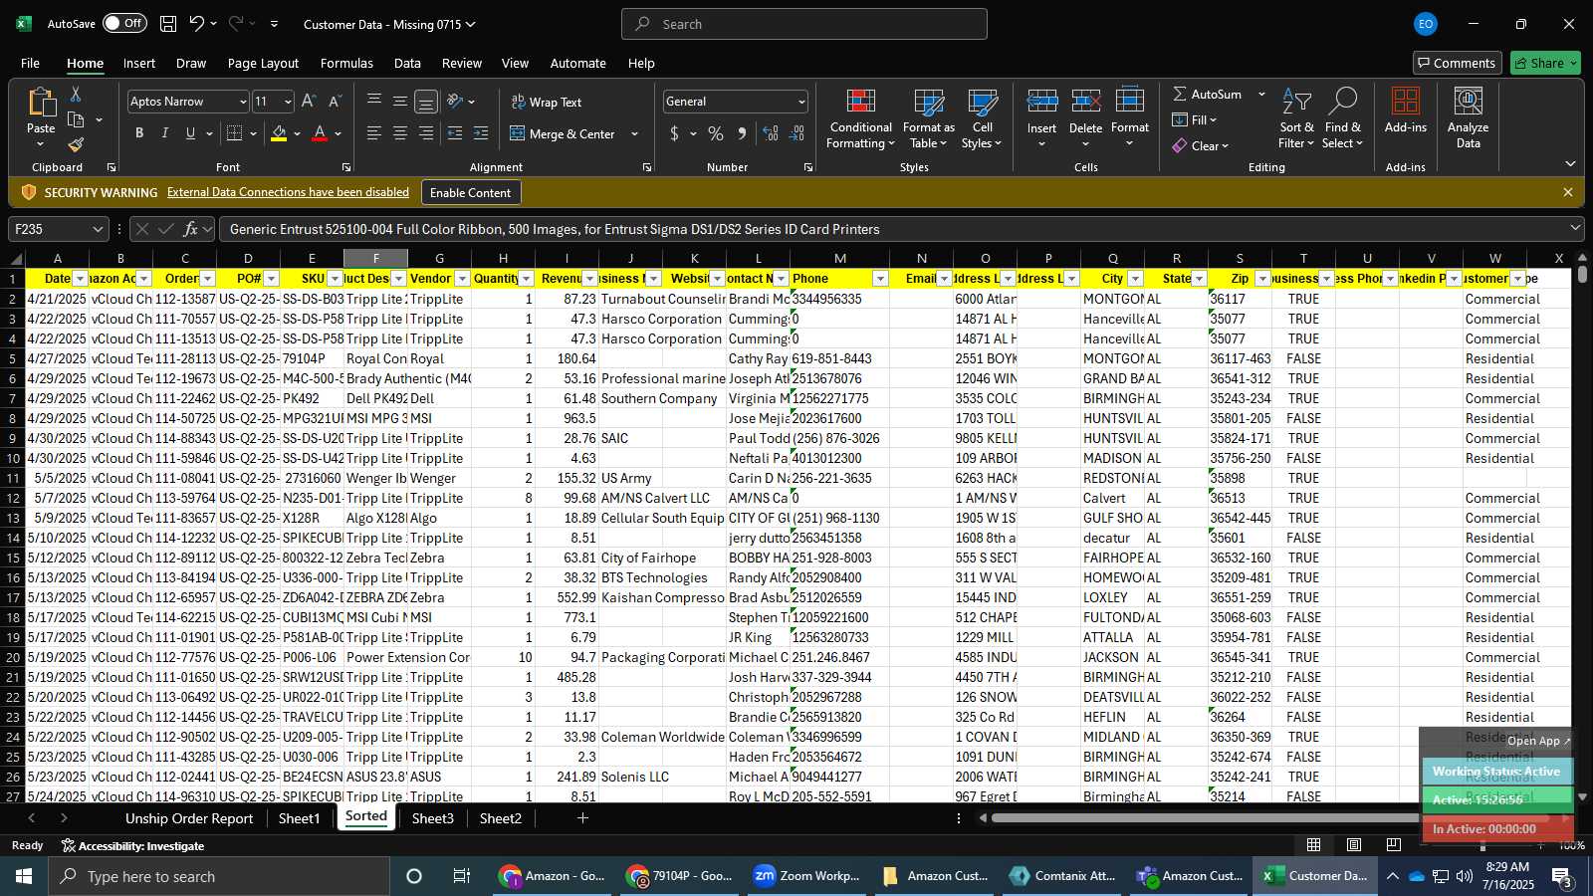Apply Comma Style number format

click(x=742, y=133)
